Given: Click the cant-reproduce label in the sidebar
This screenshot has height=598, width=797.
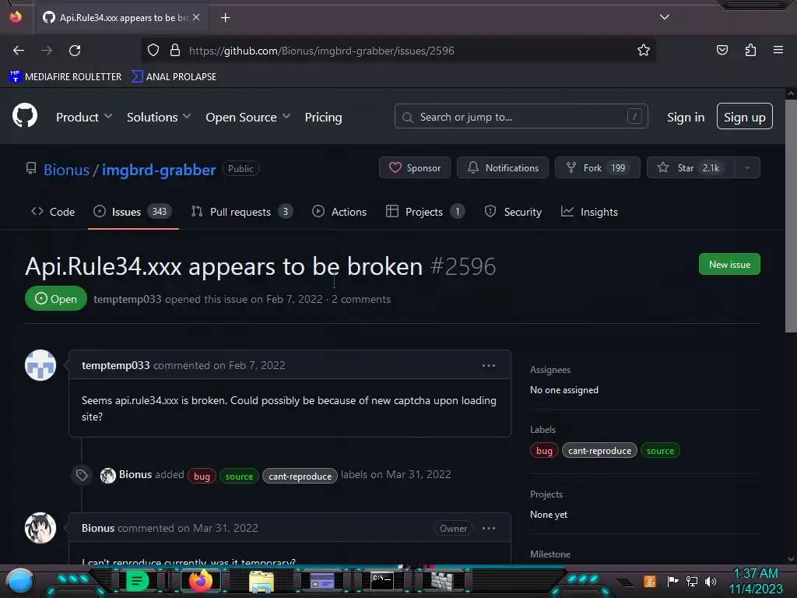Looking at the screenshot, I should 600,451.
